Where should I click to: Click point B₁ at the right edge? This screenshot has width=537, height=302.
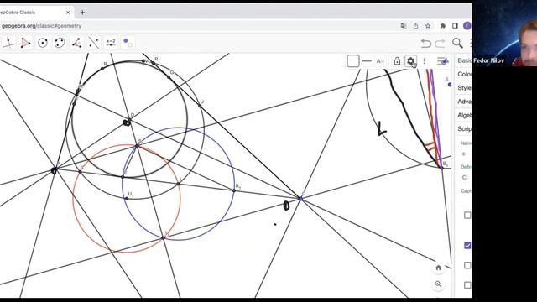tap(441, 168)
